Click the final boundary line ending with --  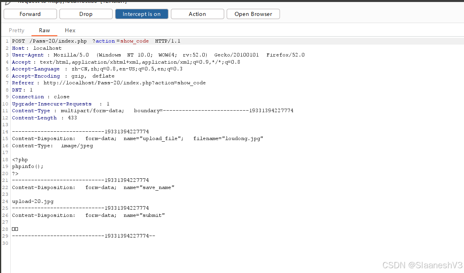84,236
